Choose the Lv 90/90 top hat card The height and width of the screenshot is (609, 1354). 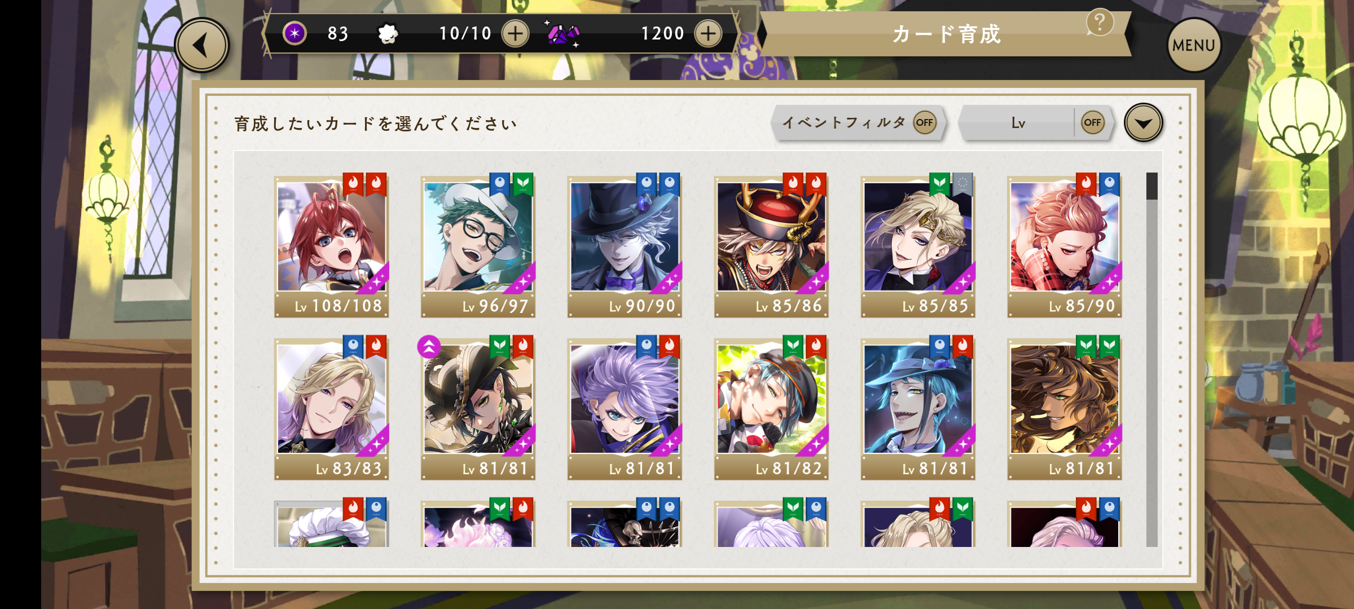[x=625, y=246]
